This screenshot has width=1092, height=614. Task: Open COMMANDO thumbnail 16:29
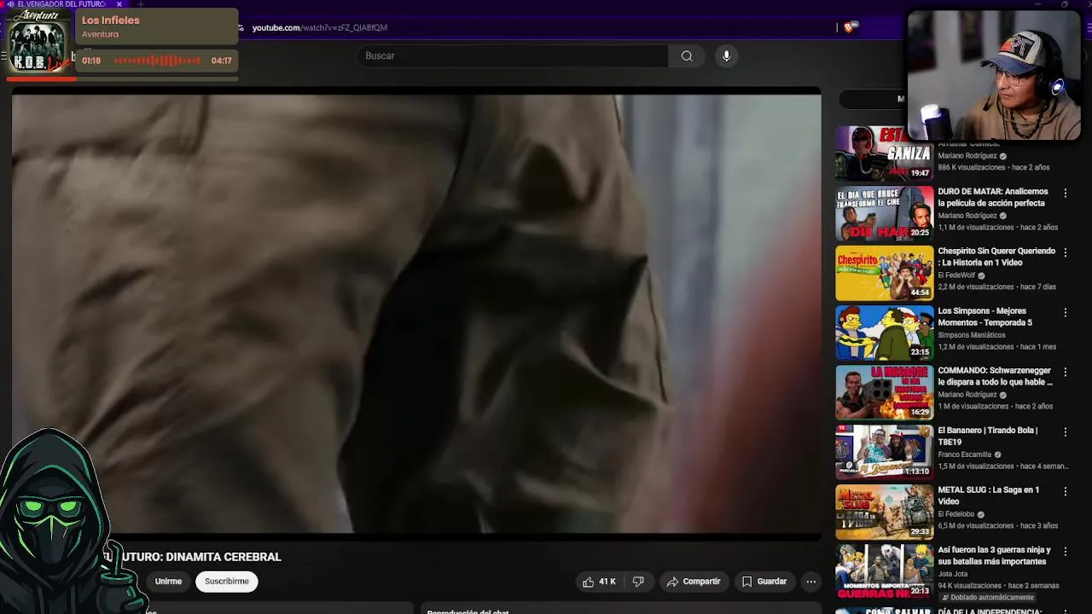coord(884,392)
